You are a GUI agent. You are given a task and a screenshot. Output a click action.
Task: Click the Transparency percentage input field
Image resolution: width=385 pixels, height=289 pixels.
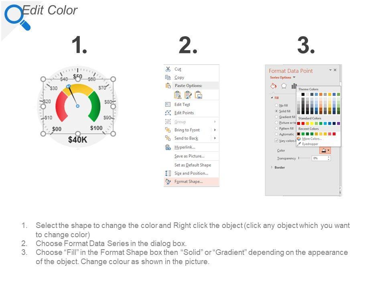(x=320, y=158)
